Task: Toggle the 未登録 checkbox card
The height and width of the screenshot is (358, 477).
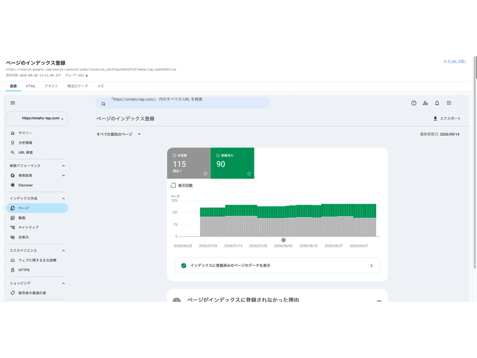Action: click(189, 163)
